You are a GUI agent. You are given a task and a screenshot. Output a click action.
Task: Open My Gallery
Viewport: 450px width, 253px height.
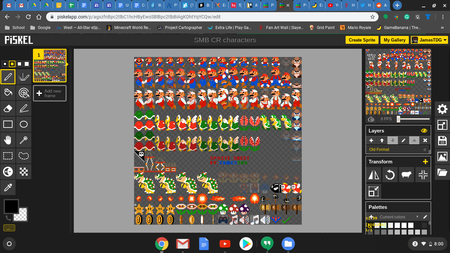tap(394, 40)
